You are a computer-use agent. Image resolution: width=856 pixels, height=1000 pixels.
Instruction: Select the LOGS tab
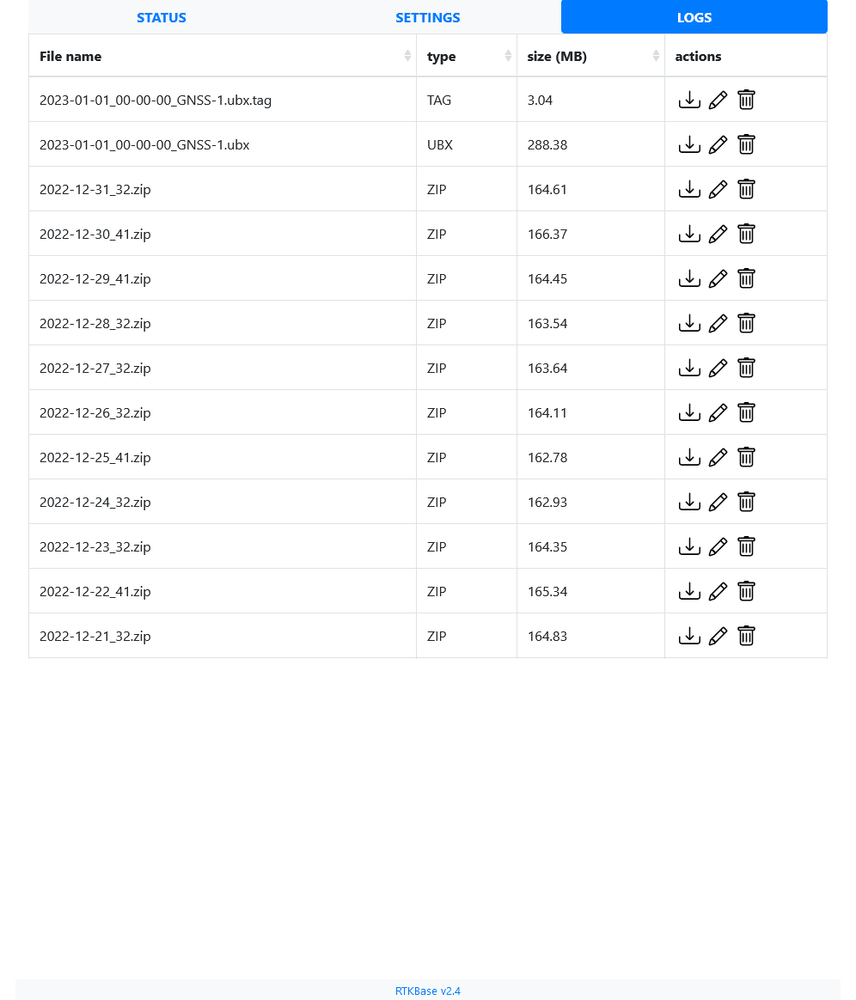694,17
